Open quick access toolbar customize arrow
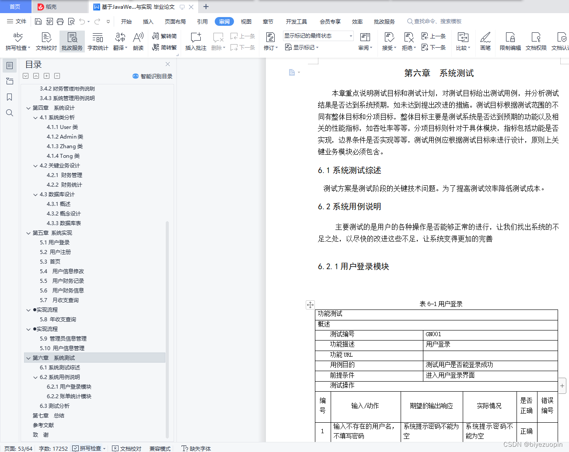The image size is (569, 452). 108,21
